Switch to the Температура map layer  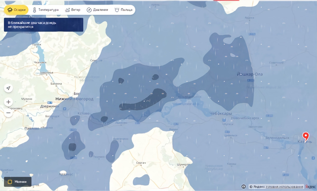[45, 10]
